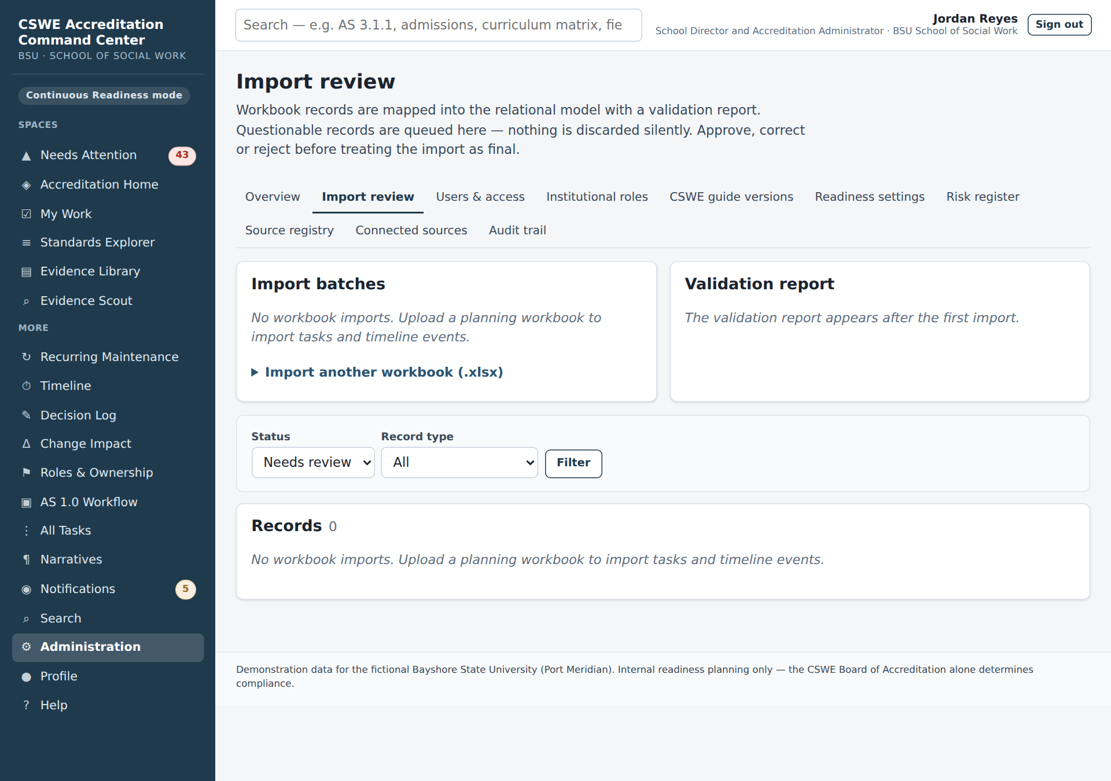Click the My Work checkbox icon

[x=26, y=214]
